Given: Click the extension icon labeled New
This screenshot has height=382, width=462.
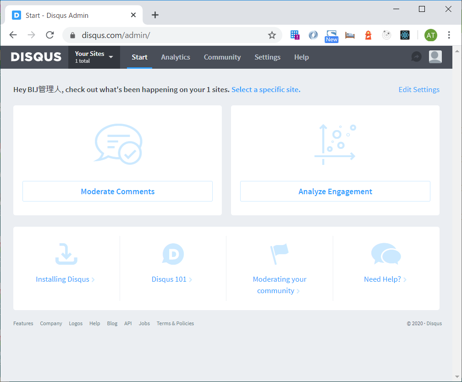Looking at the screenshot, I should pyautogui.click(x=331, y=36).
